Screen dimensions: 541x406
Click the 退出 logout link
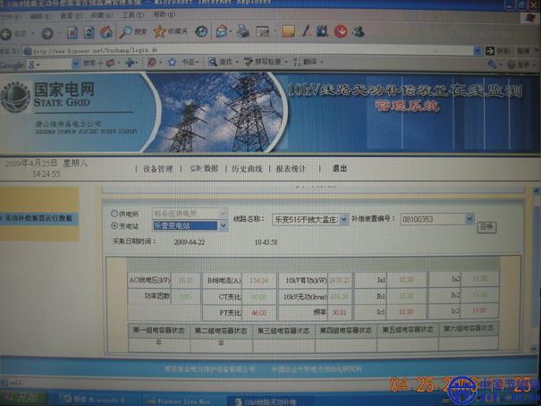339,168
